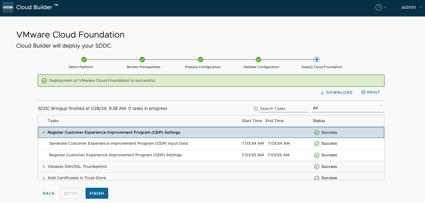Print the deployment task list
The image size is (425, 203).
[x=371, y=92]
